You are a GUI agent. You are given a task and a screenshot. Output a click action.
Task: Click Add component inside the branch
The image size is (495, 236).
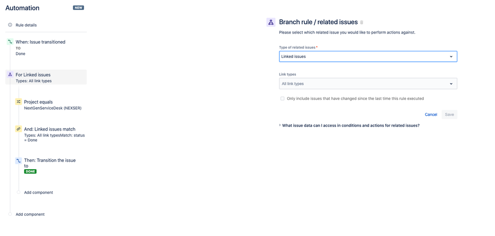pyautogui.click(x=39, y=192)
